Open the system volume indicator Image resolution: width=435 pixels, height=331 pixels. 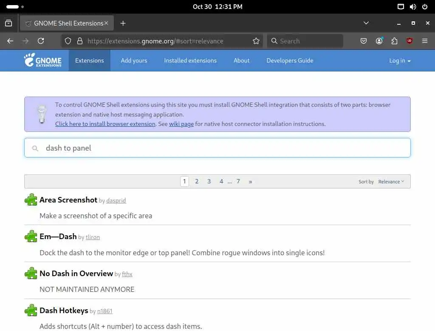click(412, 7)
